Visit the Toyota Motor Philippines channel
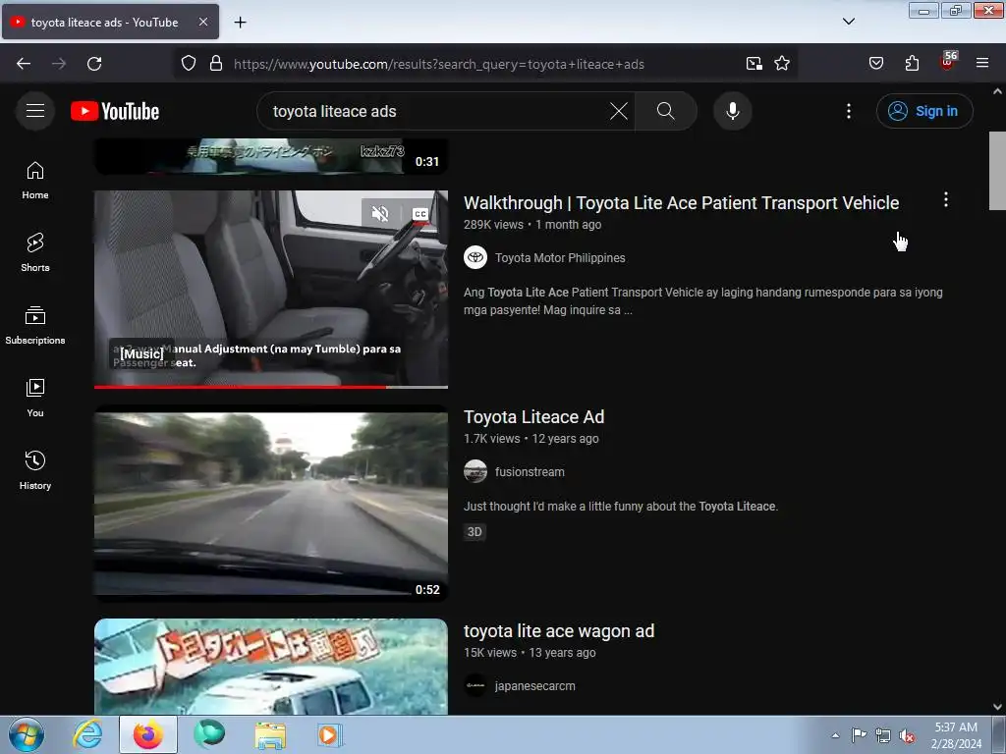The image size is (1006, 754). pyautogui.click(x=560, y=258)
